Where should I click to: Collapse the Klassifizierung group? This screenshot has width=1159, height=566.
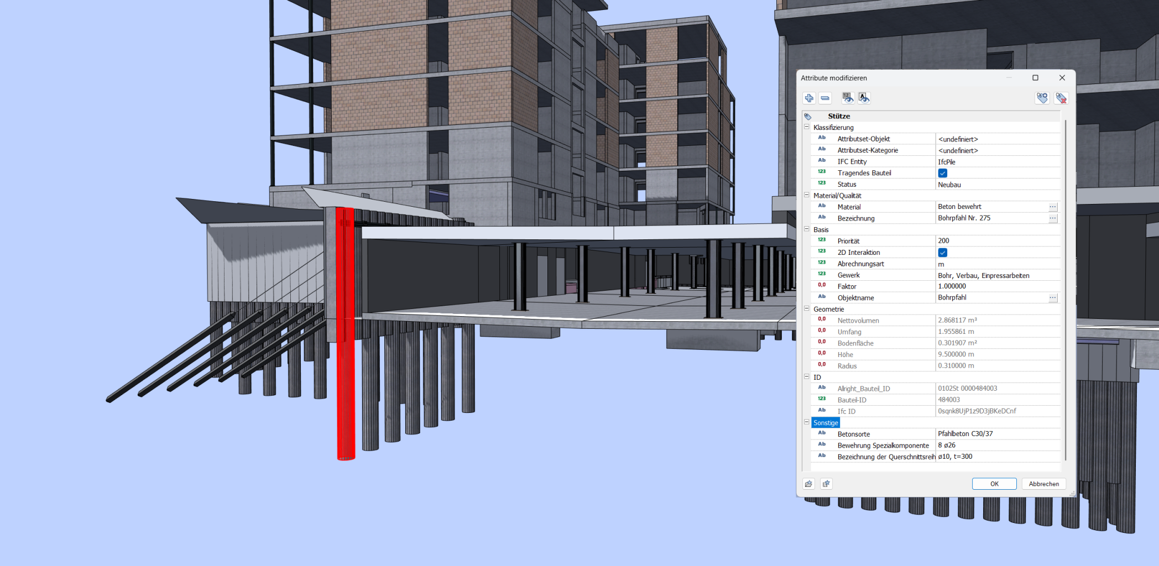tap(807, 127)
